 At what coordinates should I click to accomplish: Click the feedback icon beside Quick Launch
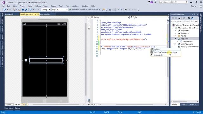156,2
